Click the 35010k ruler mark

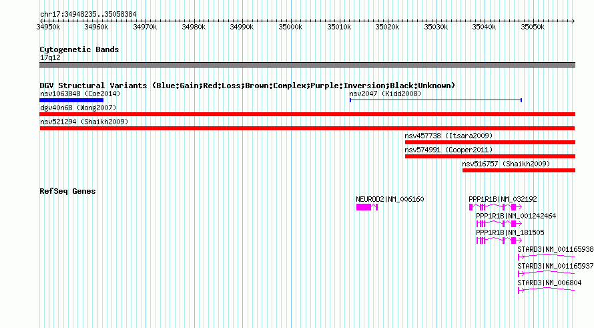tap(339, 27)
